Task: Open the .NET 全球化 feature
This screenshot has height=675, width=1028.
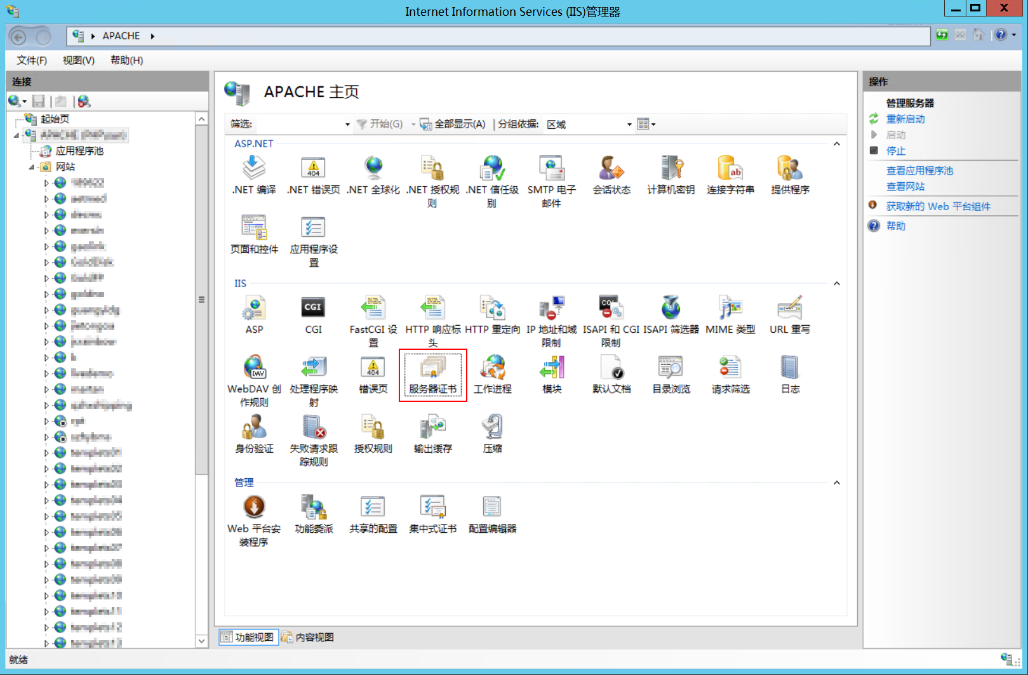Action: (x=373, y=175)
